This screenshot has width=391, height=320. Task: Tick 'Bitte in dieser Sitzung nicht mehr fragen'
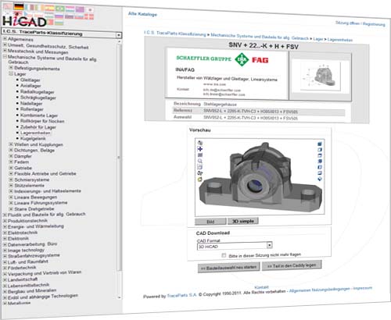[x=224, y=255]
